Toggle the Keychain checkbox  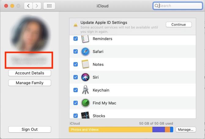[x=76, y=90]
